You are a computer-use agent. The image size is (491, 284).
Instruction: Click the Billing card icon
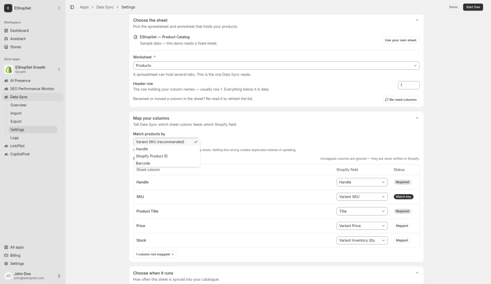click(6, 255)
